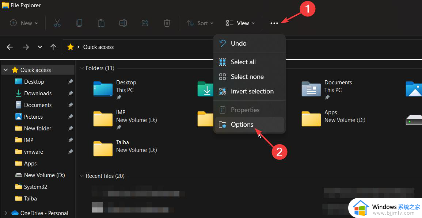The height and width of the screenshot is (218, 422).
Task: Choose Select none from the menu
Action: click(250, 77)
